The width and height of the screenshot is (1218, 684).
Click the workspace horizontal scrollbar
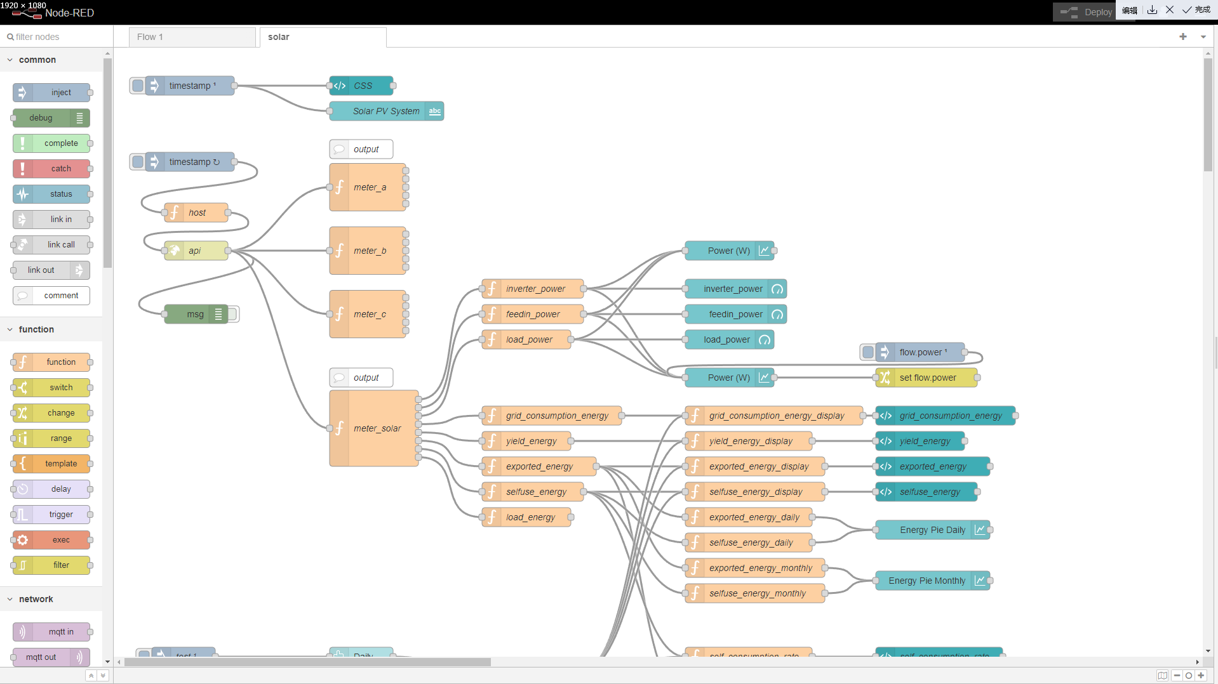point(307,662)
